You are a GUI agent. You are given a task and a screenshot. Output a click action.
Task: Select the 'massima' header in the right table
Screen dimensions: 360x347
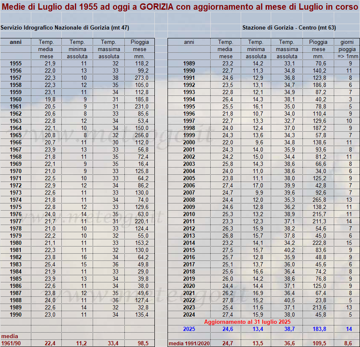(287, 49)
